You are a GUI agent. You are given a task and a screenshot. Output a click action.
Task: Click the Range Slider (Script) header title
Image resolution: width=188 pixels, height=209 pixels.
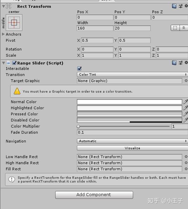pyautogui.click(x=40, y=63)
